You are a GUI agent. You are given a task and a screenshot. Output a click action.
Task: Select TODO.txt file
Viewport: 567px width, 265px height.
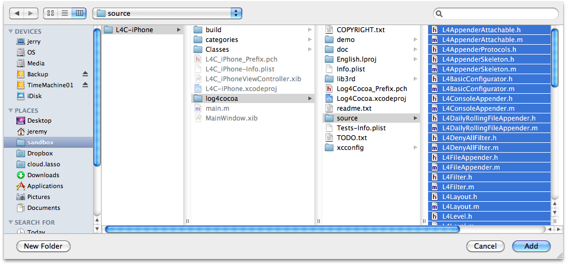(x=371, y=138)
